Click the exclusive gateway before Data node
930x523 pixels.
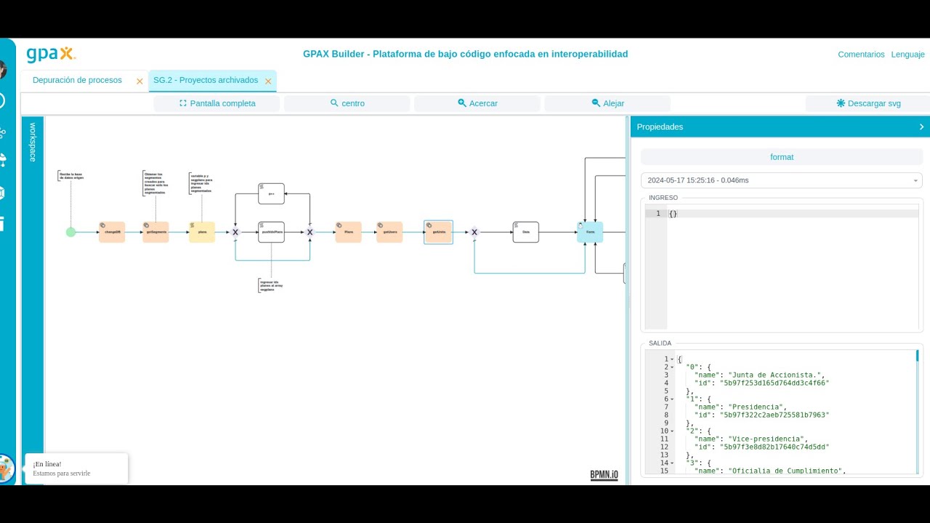point(474,232)
